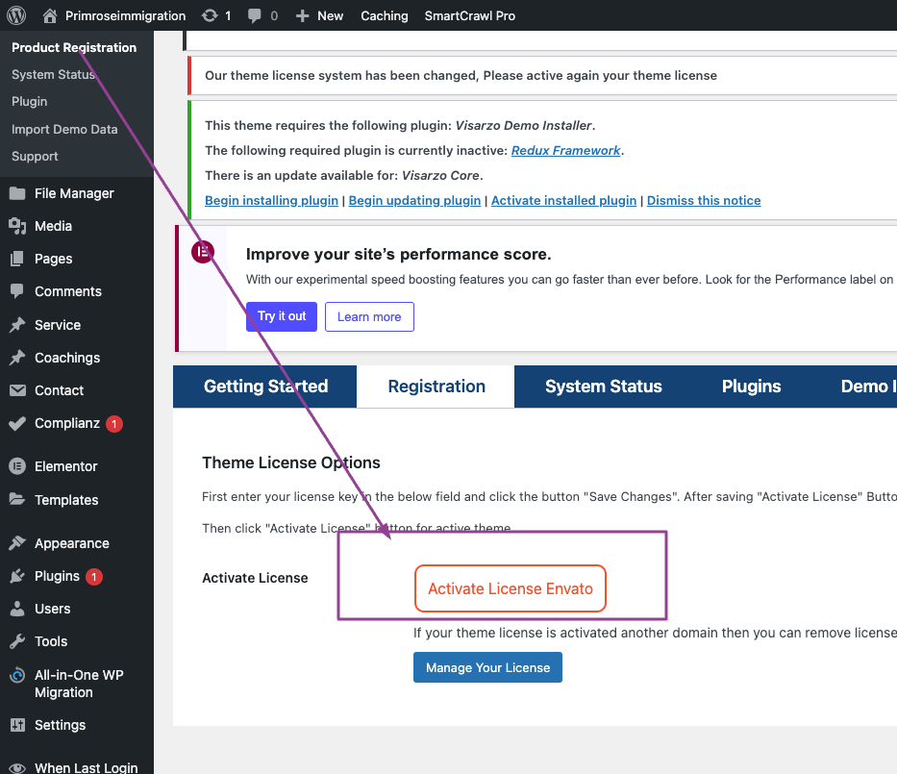Open Settings menu label in sidebar
This screenshot has width=897, height=774.
(x=60, y=725)
